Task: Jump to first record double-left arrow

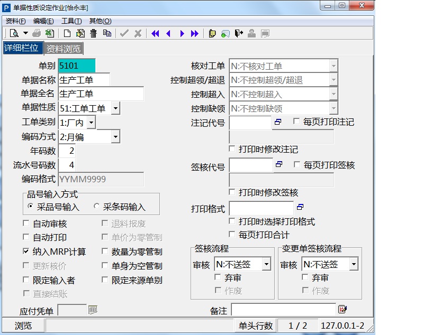Action: [155, 34]
